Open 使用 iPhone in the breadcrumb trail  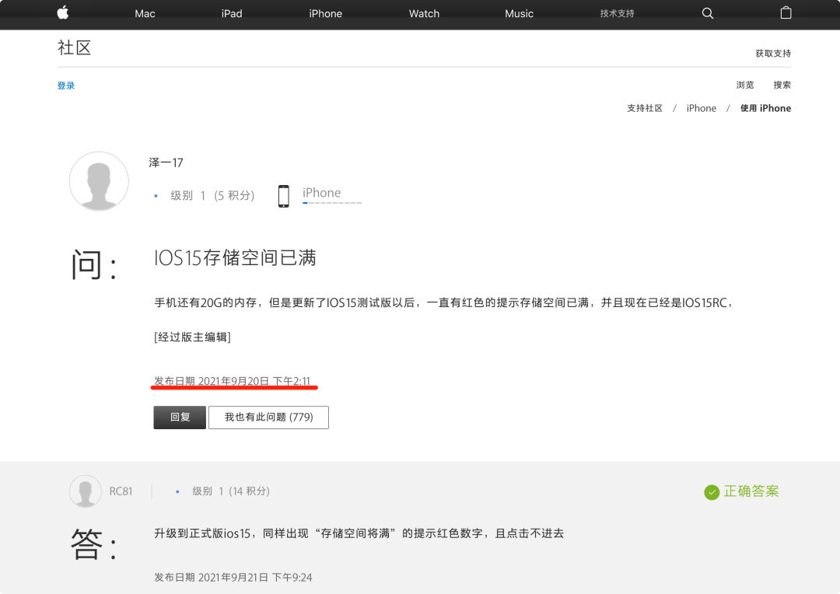(x=766, y=108)
